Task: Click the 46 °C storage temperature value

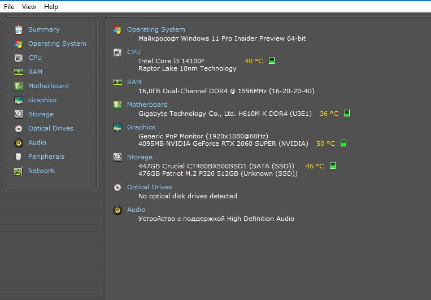Action: click(315, 166)
